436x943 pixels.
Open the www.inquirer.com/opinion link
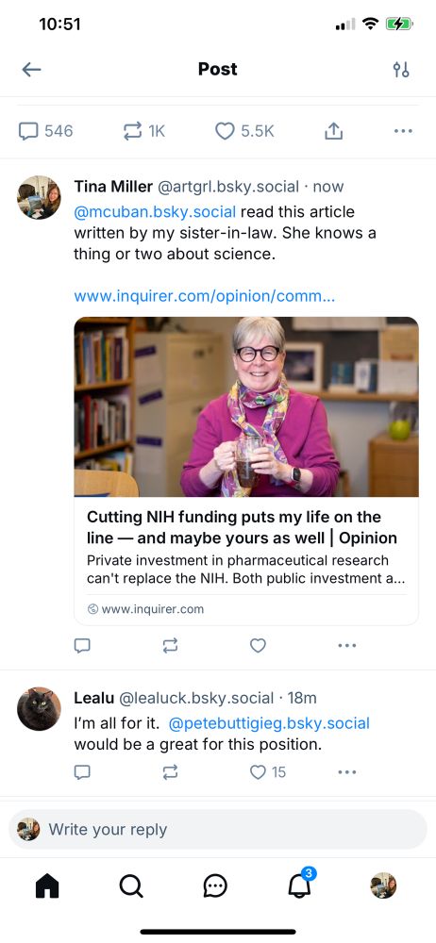(x=205, y=296)
